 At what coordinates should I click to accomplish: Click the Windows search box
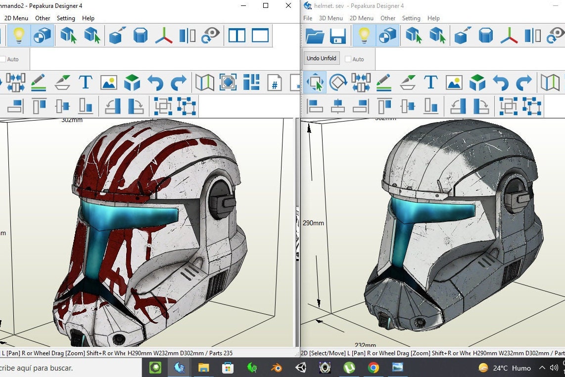[71, 368]
